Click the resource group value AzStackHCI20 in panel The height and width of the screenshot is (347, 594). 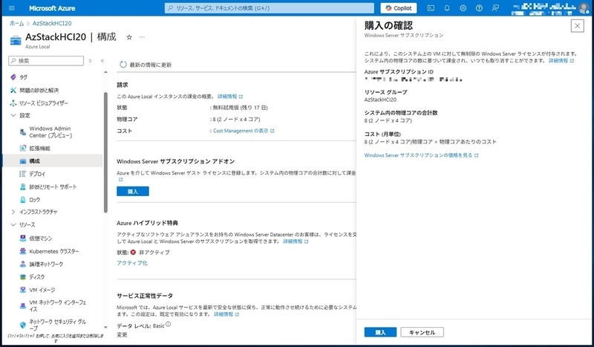point(380,100)
